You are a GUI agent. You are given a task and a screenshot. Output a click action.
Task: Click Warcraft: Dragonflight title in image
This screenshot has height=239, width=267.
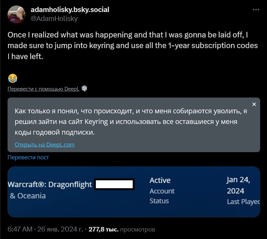(x=50, y=184)
